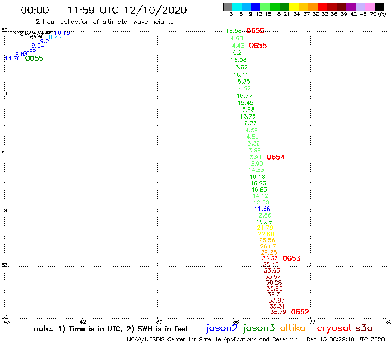Image resolution: width=391 pixels, height=344 pixels.
Task: Click the wave height value 16.58
Action: tap(234, 31)
